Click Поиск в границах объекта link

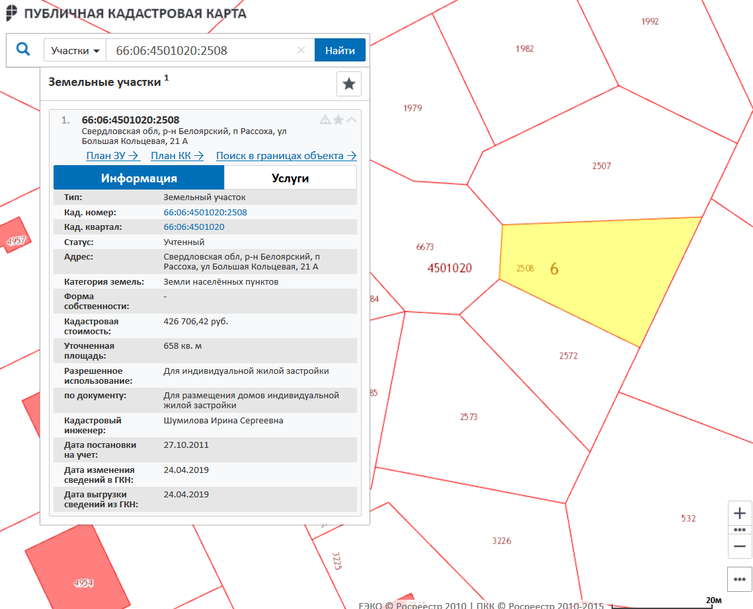(x=286, y=156)
